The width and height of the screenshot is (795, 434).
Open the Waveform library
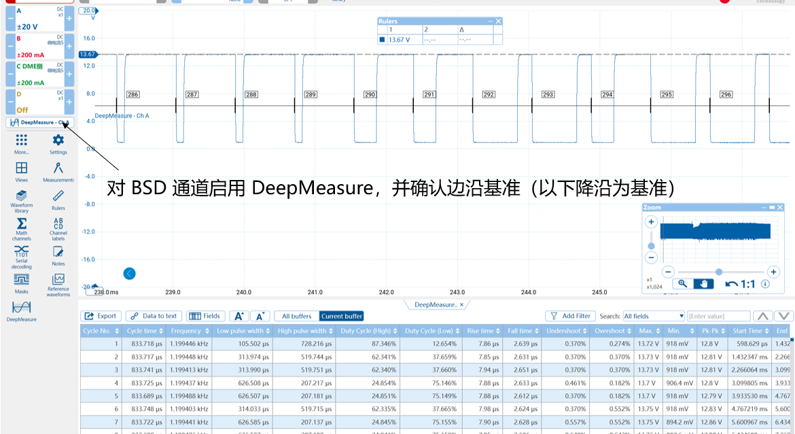[21, 201]
